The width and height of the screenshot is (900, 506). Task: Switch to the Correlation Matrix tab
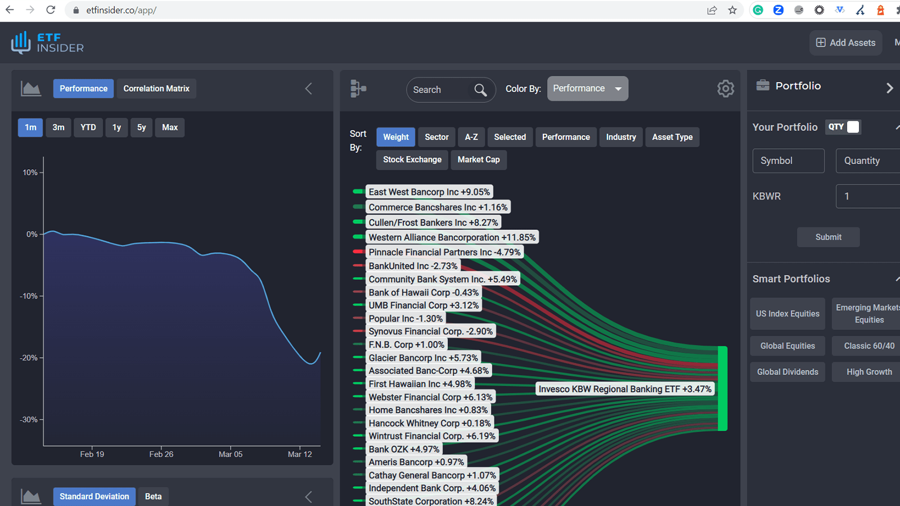[x=156, y=88]
